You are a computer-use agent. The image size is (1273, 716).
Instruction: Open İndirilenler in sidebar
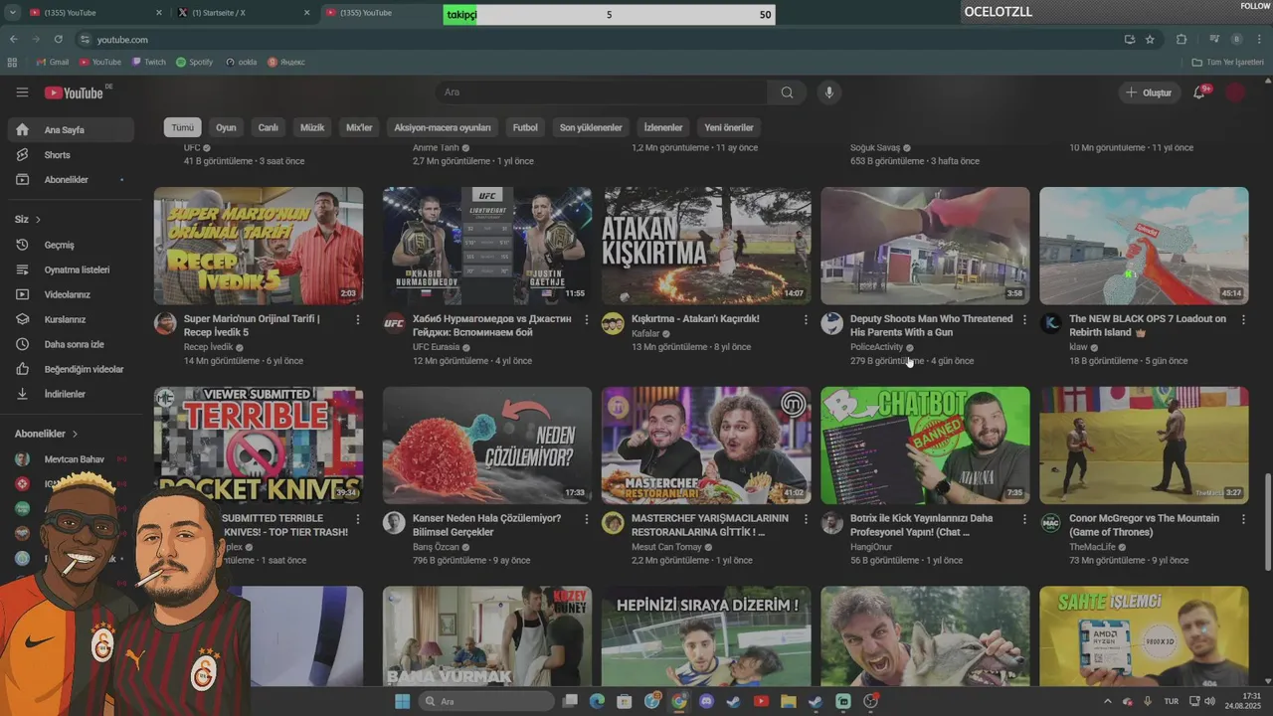71,394
